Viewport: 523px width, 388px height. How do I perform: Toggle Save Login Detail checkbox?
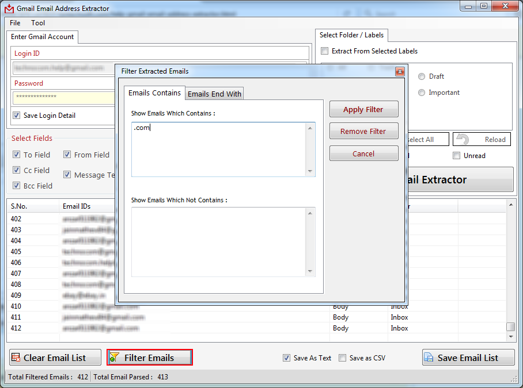tap(16, 116)
